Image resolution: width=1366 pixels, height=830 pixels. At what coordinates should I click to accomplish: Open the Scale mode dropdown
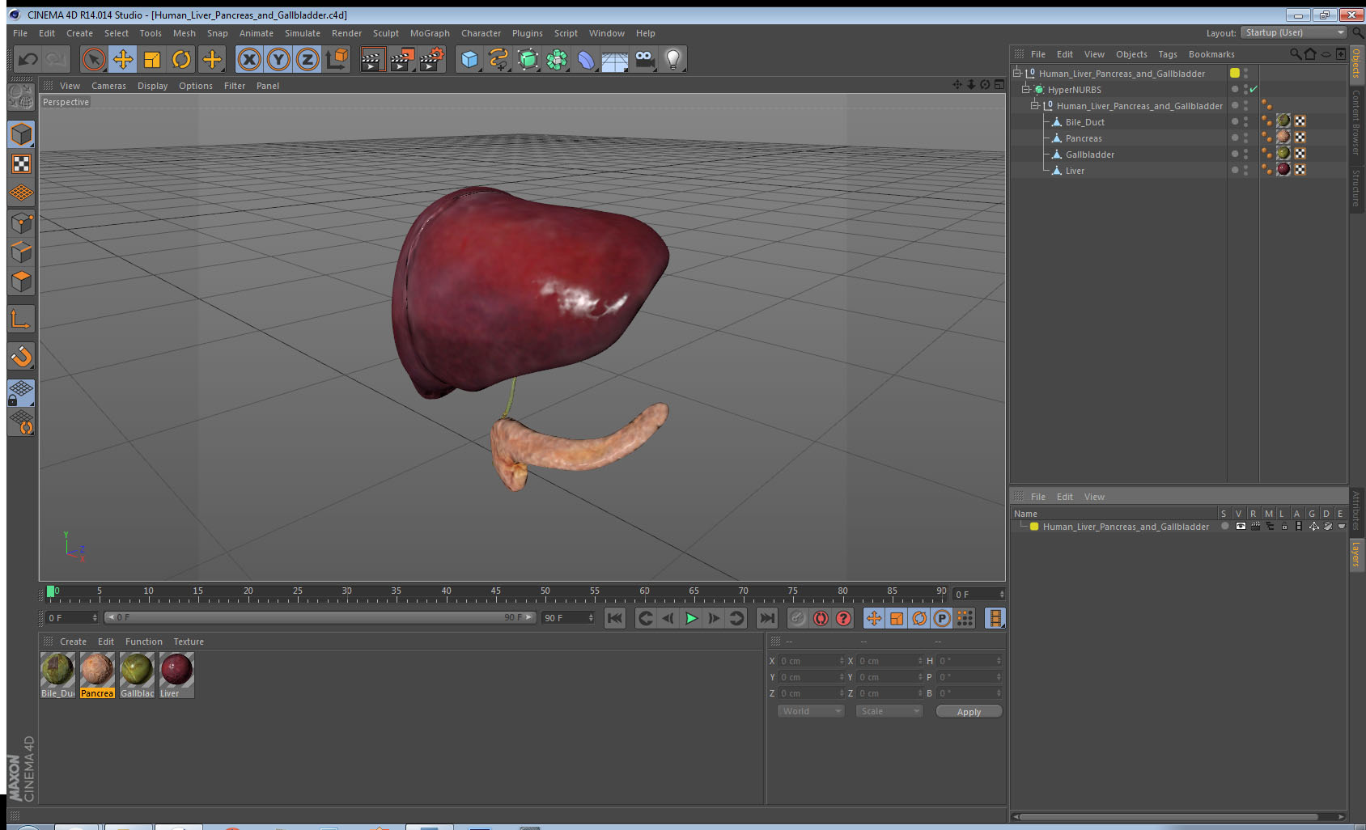point(889,711)
